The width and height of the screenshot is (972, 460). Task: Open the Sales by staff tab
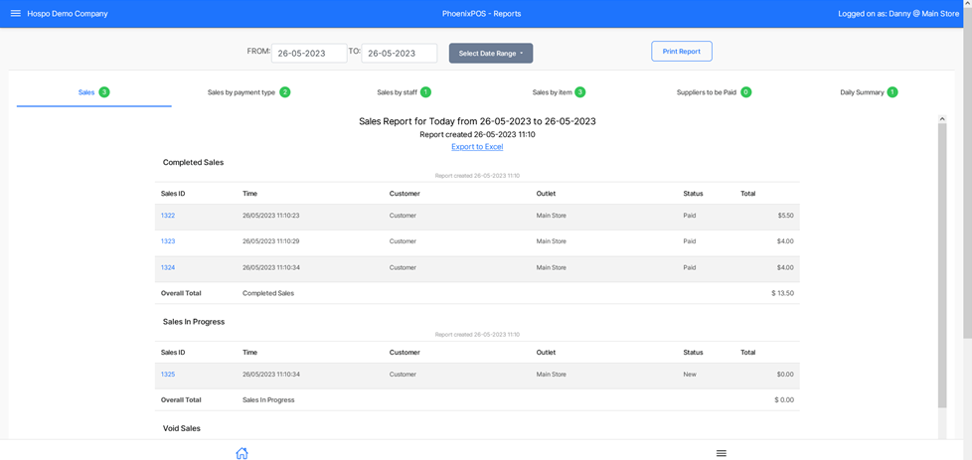click(x=397, y=92)
